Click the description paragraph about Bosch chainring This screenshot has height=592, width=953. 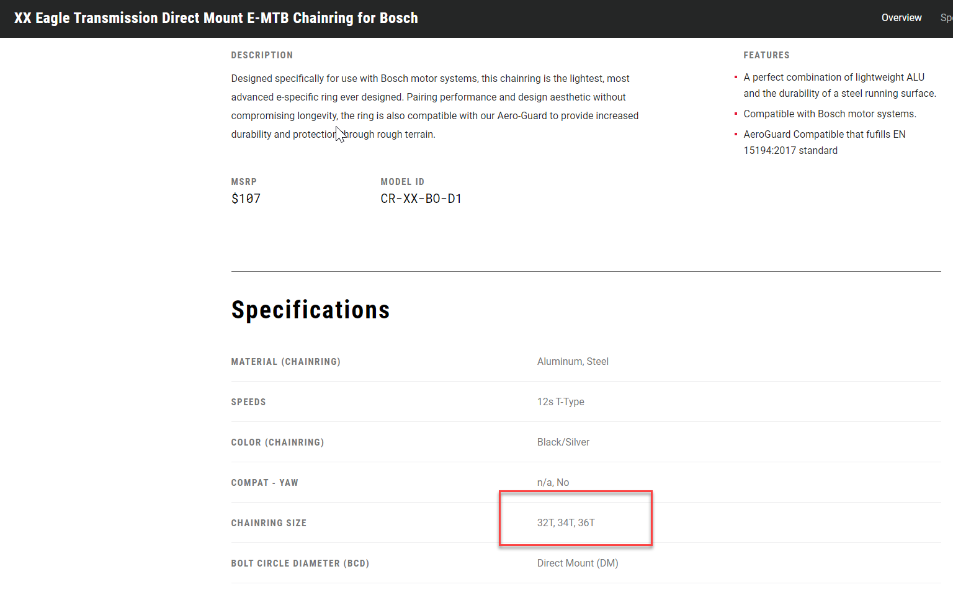[435, 106]
